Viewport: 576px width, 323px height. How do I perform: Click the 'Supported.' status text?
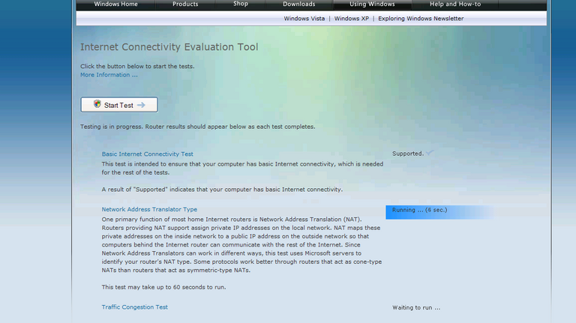[408, 154]
